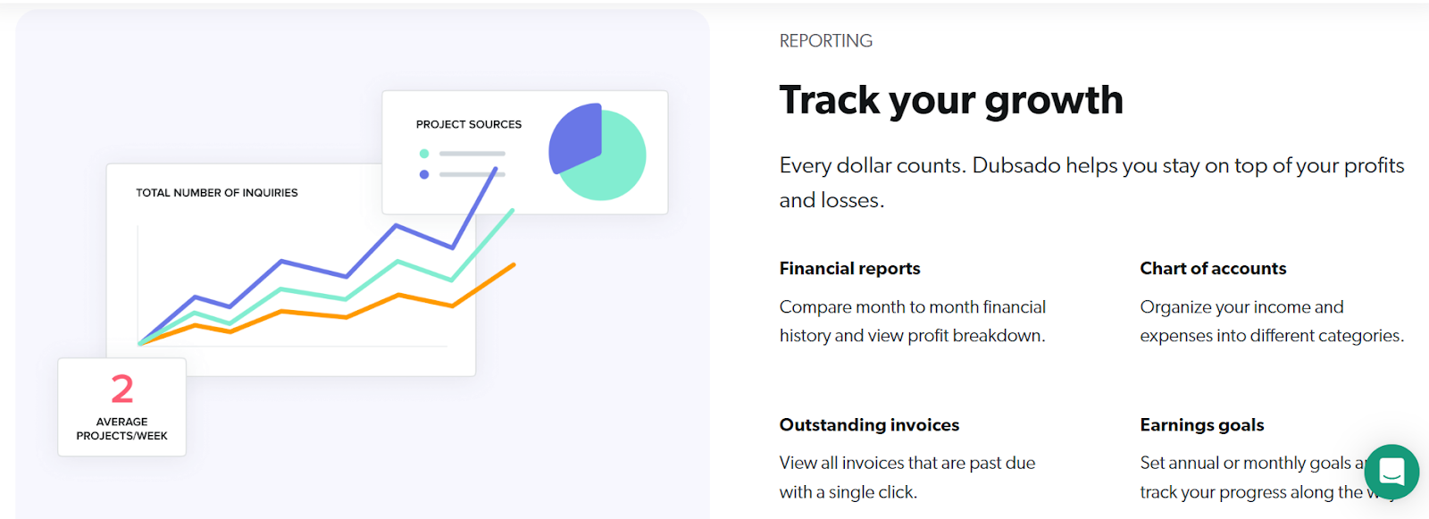Click the orange line in chart
Viewport: 1429px width, 519px height.
[399, 297]
